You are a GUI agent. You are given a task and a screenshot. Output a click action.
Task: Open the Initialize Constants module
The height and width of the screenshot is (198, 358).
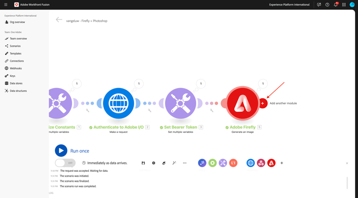tap(59, 103)
